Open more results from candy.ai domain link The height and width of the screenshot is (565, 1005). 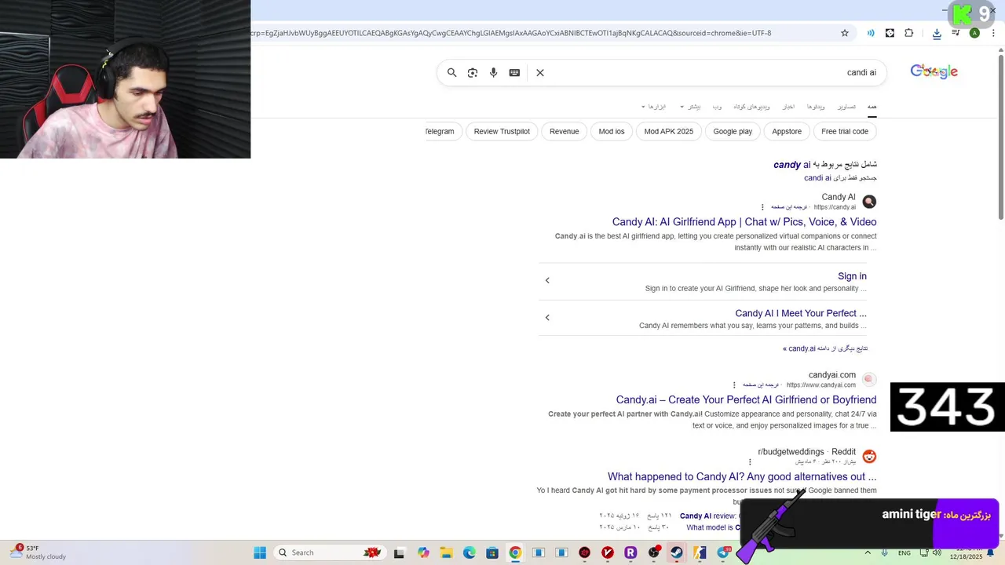[825, 348]
